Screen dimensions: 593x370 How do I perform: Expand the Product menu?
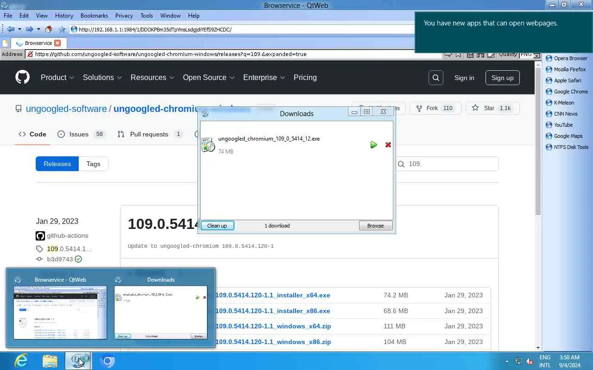tap(57, 78)
